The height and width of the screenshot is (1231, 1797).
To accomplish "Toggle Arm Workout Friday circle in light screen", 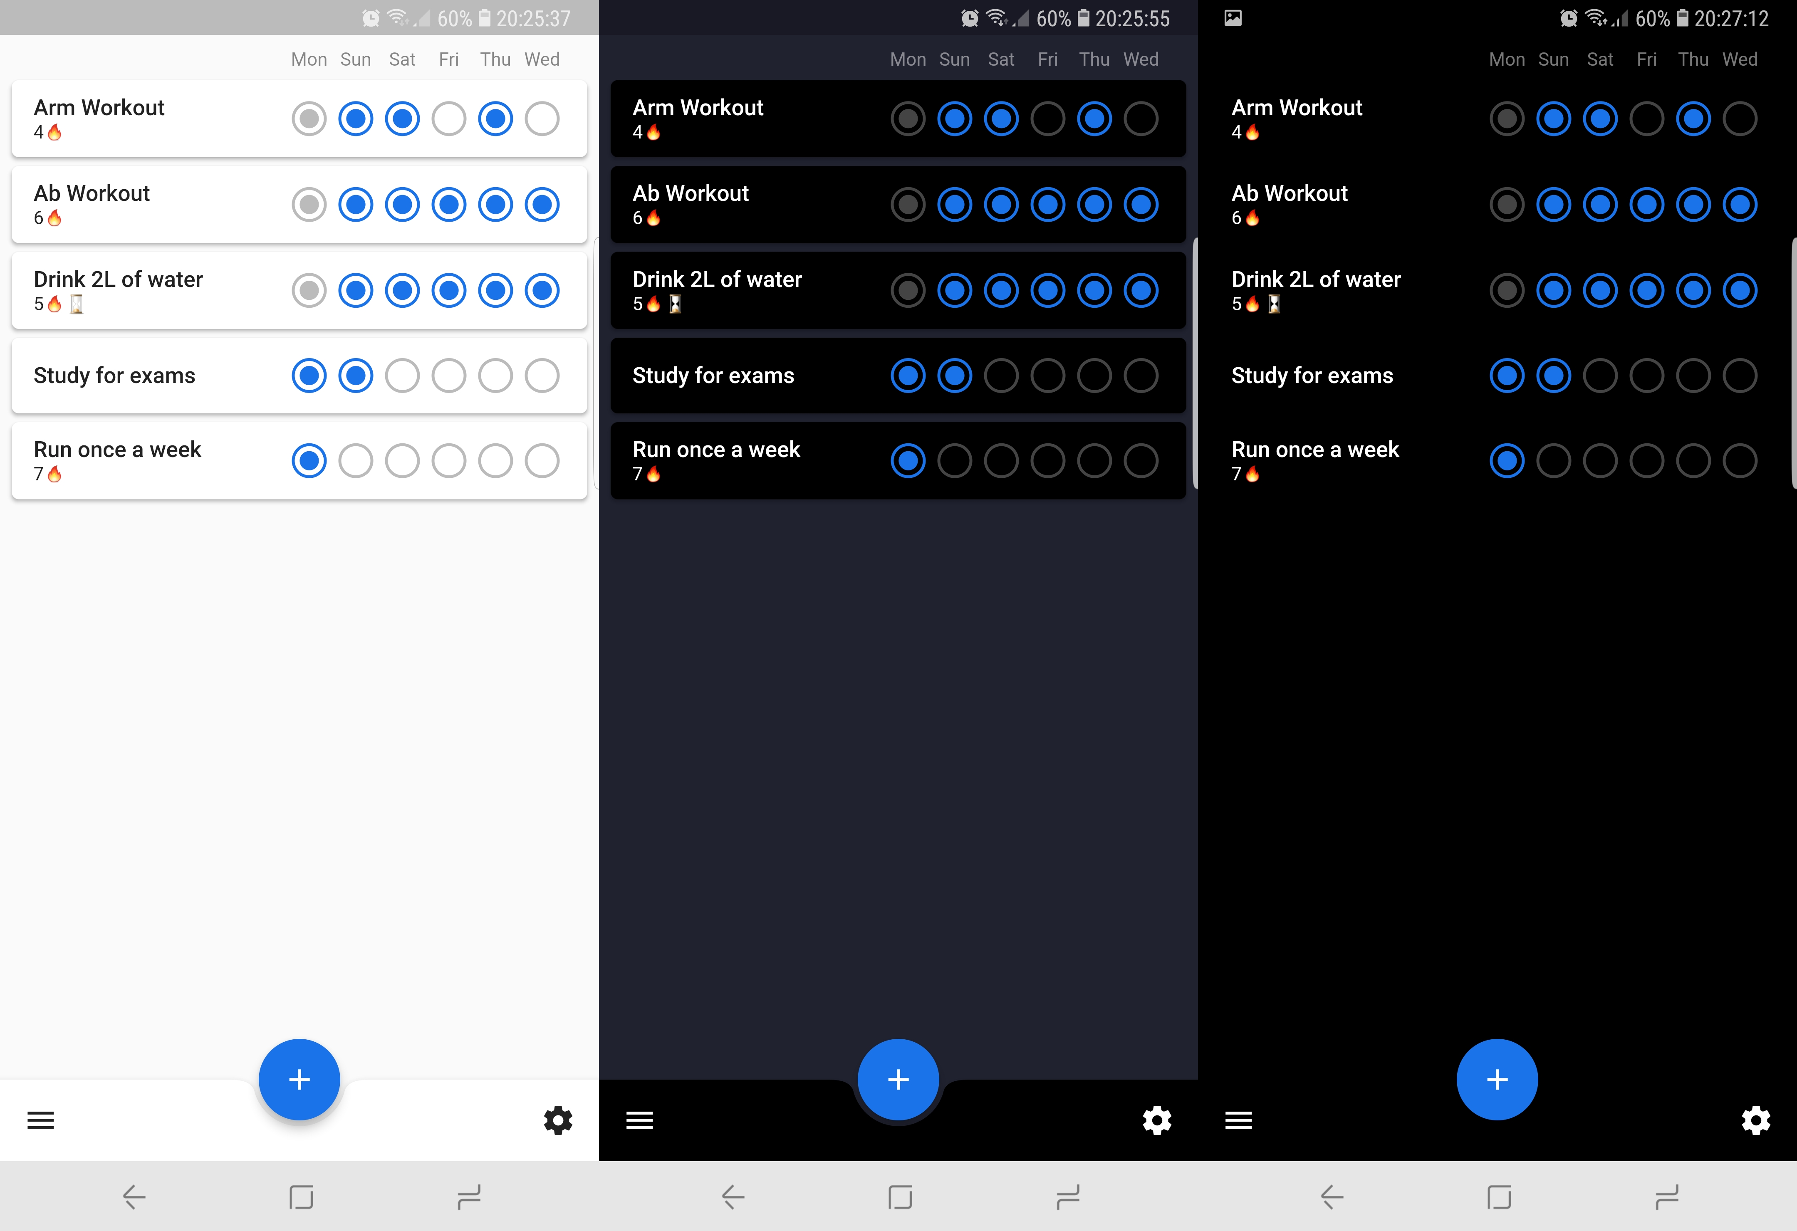I will tap(448, 119).
